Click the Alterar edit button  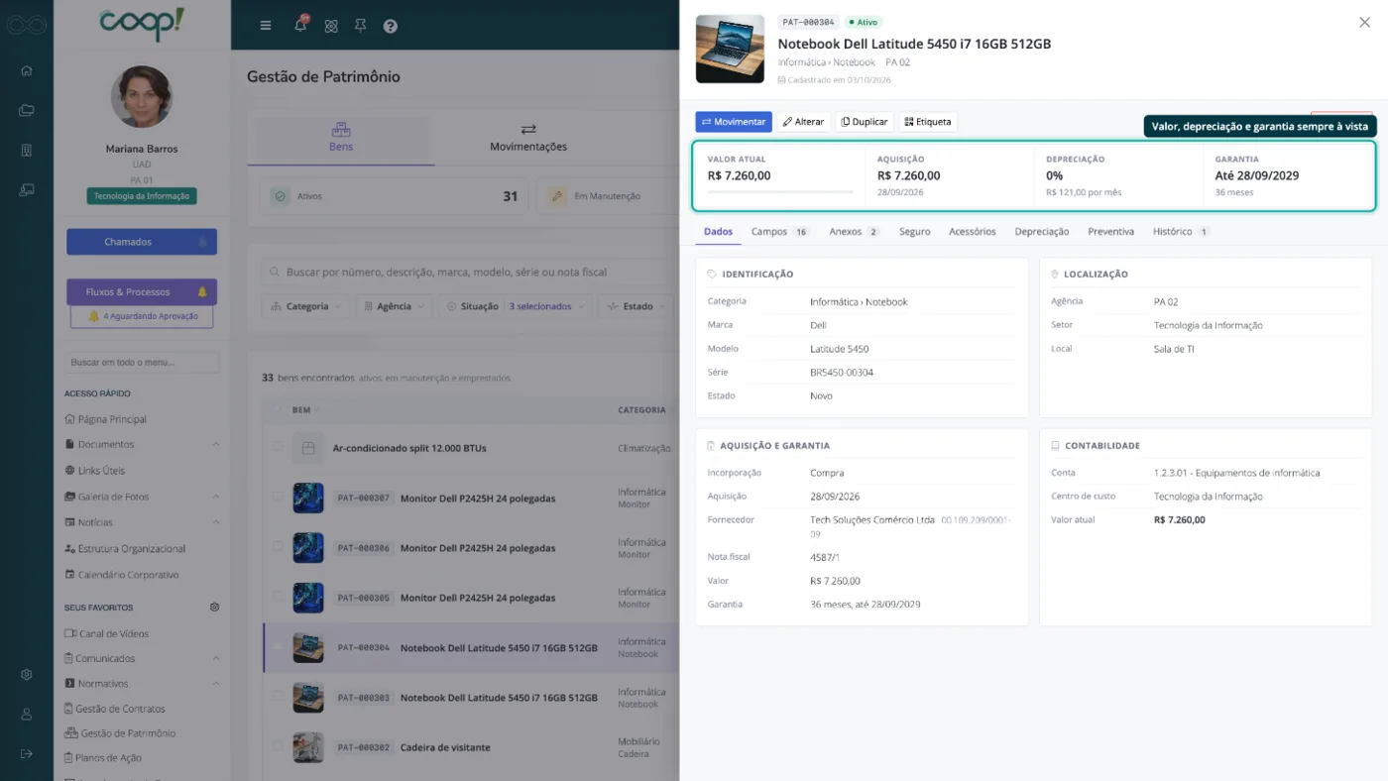pyautogui.click(x=803, y=122)
